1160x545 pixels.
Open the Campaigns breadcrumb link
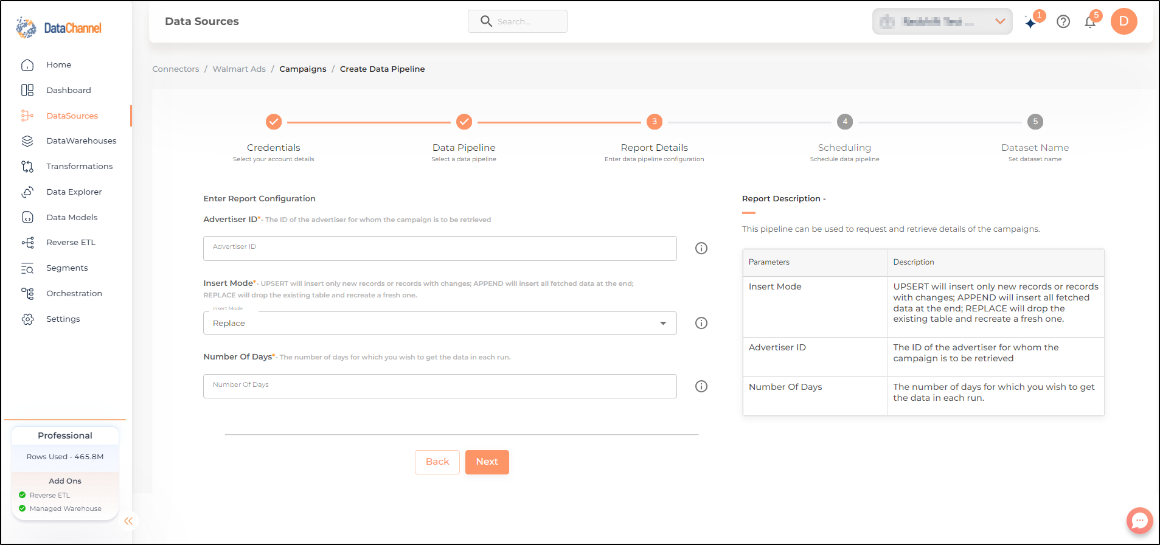(303, 69)
